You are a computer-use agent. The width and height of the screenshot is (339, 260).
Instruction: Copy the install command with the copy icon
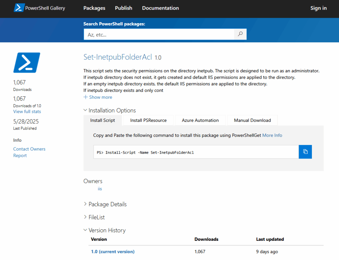point(305,152)
